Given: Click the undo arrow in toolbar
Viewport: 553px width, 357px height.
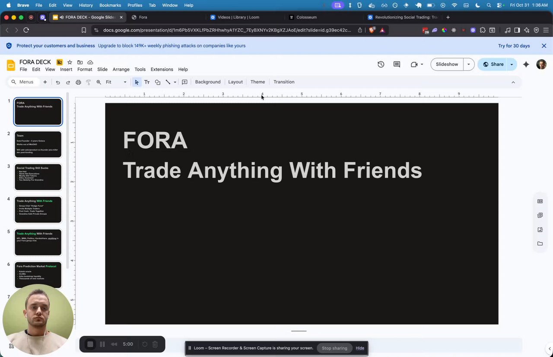Looking at the screenshot, I should (x=57, y=82).
